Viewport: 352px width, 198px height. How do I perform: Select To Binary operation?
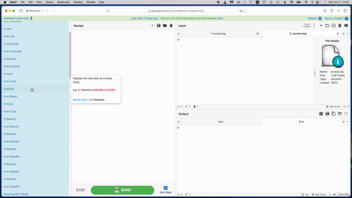[x=36, y=89]
